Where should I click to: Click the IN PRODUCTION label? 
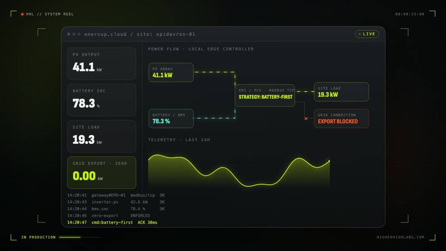(x=38, y=237)
